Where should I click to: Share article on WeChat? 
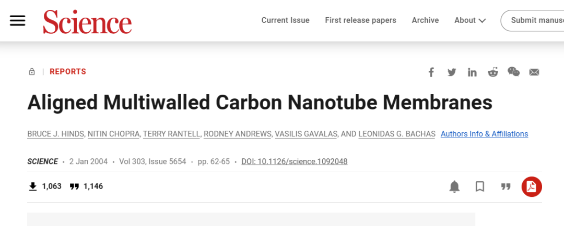click(513, 72)
